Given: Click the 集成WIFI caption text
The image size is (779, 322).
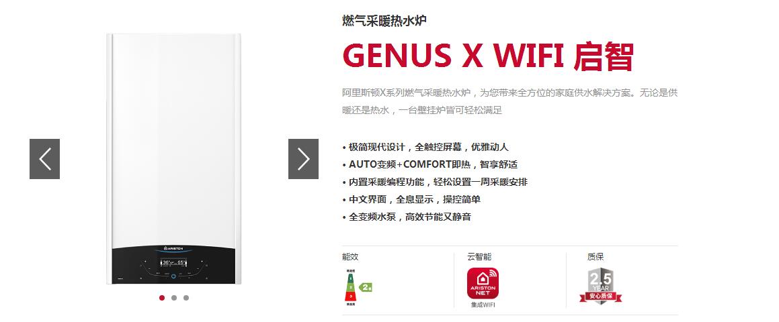Looking at the screenshot, I should (x=483, y=305).
